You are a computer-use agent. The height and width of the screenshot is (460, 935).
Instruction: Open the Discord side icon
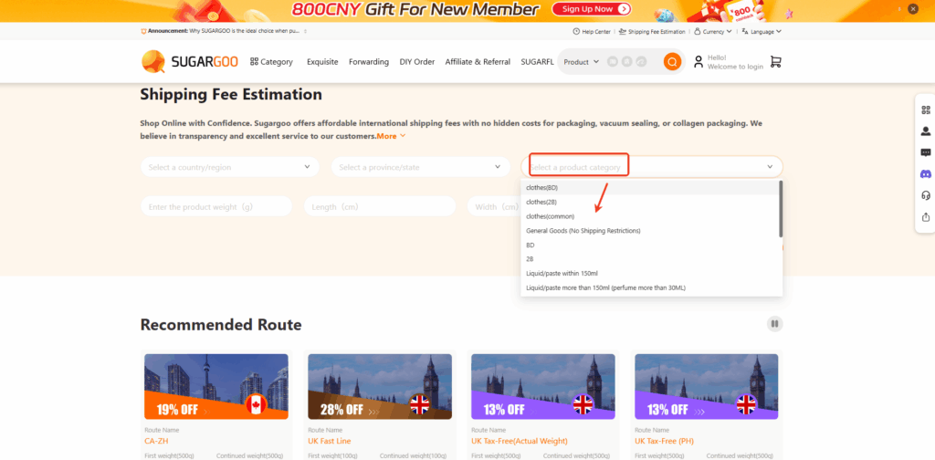[926, 174]
